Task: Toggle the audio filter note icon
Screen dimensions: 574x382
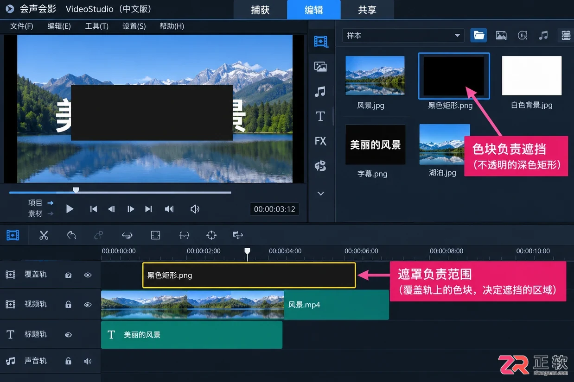Action: [543, 35]
